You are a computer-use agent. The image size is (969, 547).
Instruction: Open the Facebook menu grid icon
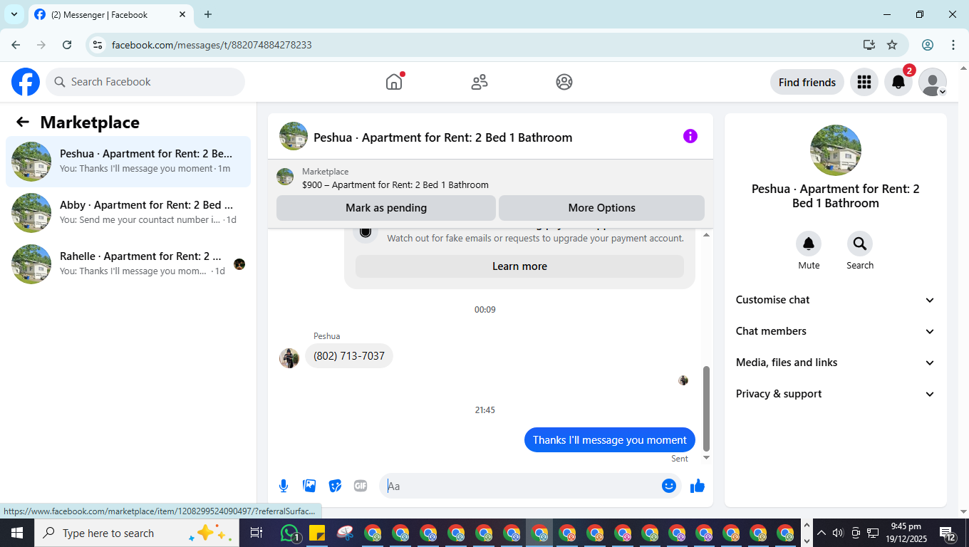(864, 82)
